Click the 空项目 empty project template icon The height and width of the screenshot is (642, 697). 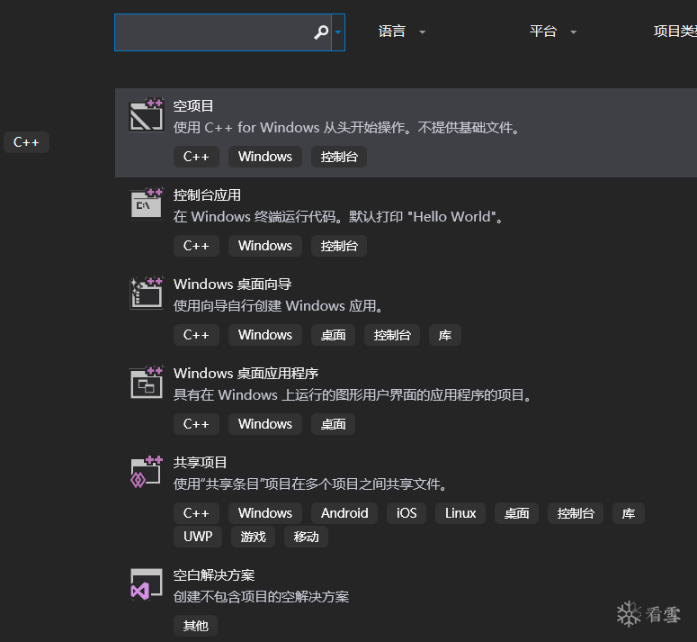click(x=147, y=115)
